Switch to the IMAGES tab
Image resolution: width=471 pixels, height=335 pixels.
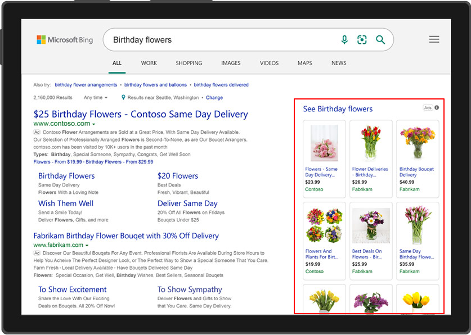pos(231,64)
